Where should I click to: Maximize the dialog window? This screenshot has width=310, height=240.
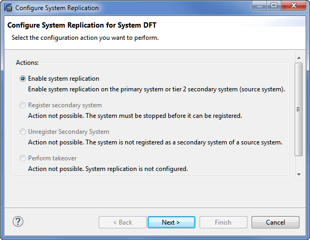point(274,5)
